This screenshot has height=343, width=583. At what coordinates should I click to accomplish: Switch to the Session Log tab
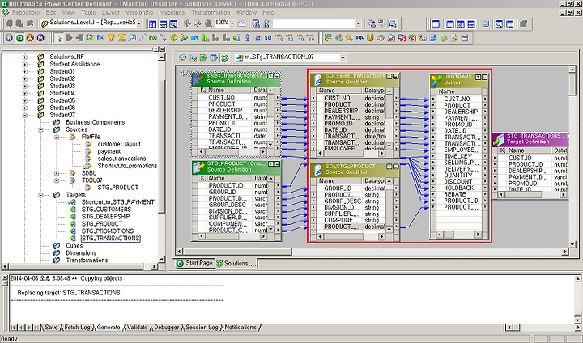tap(202, 328)
